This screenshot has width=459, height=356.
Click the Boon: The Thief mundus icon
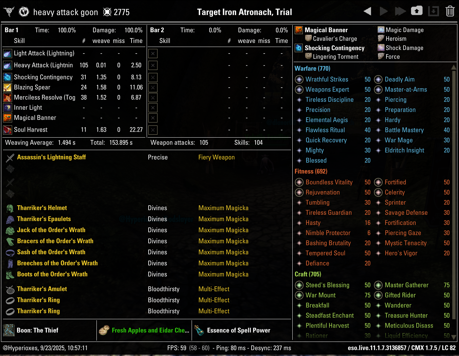point(8,330)
